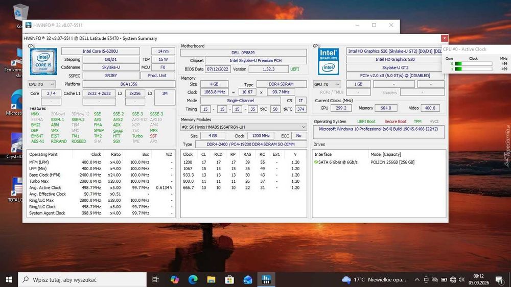This screenshot has height=287, width=511.
Task: Open the Windows Start menu
Action: click(x=9, y=279)
